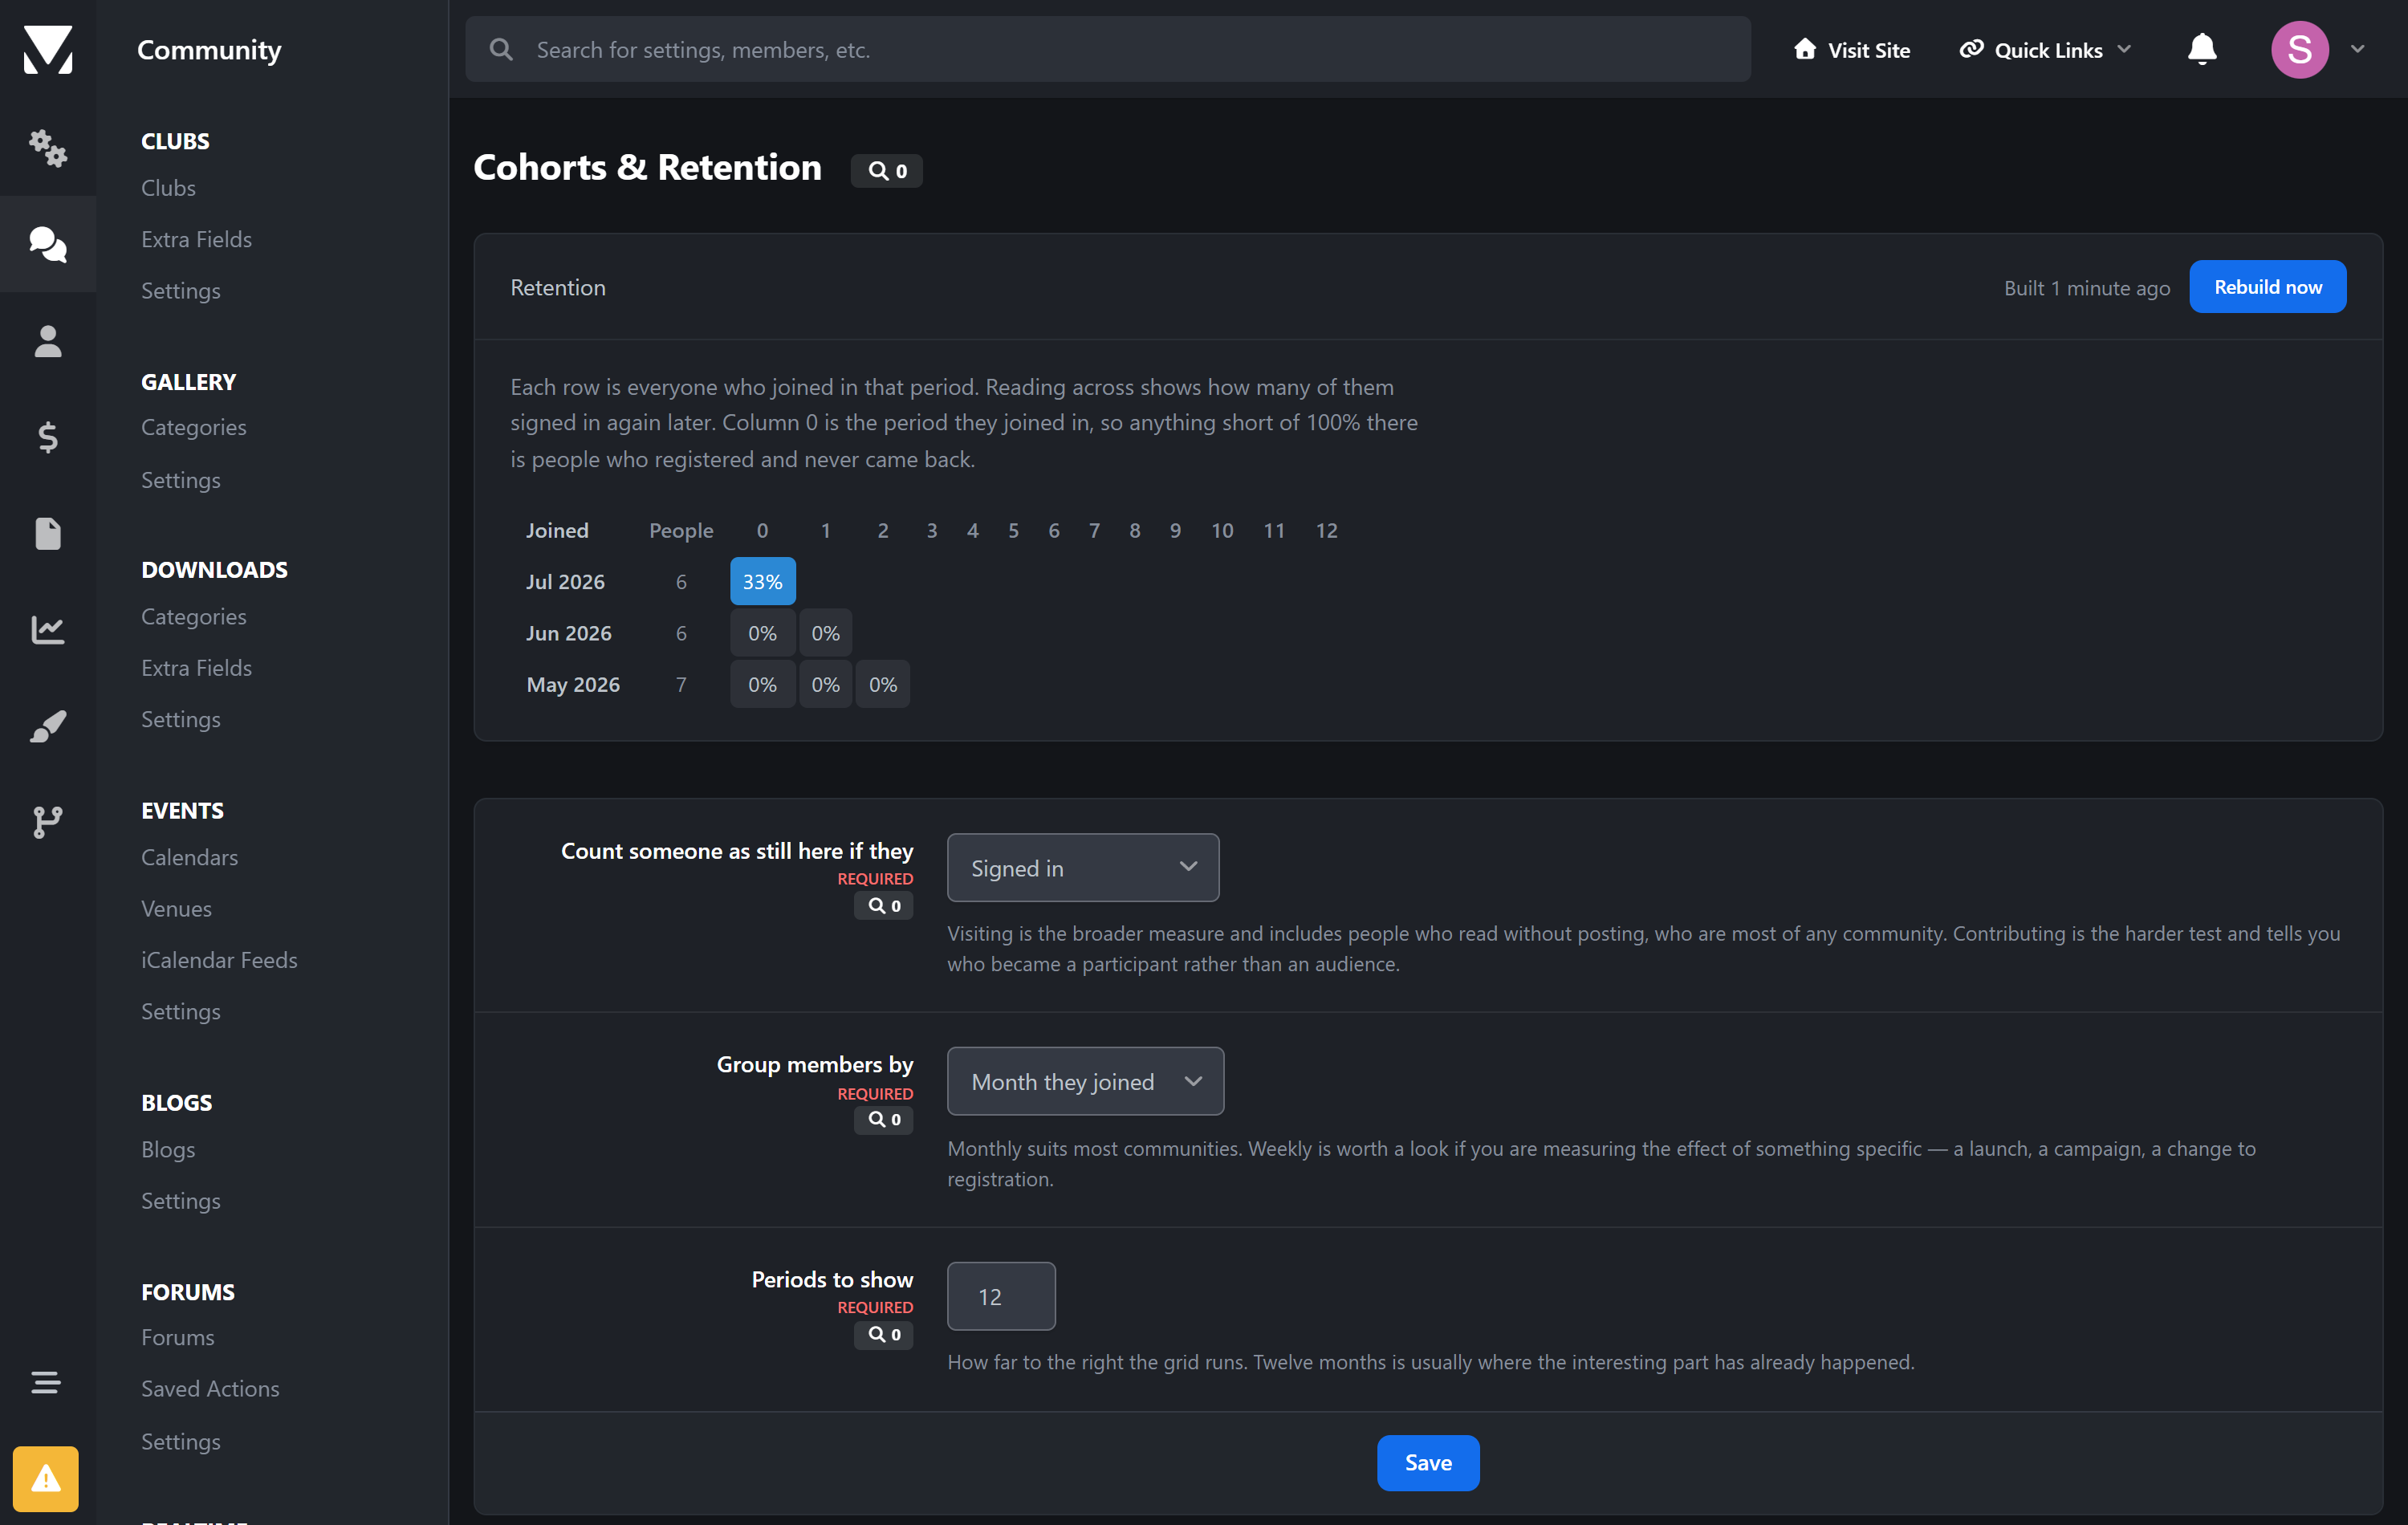Viewport: 2408px width, 1525px height.
Task: Open Settings under BLOGS
Action: 180,1201
